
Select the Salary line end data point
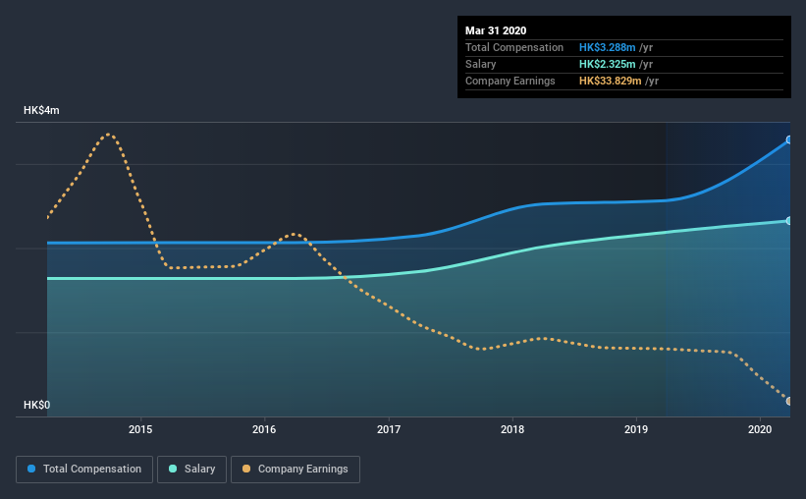click(789, 221)
